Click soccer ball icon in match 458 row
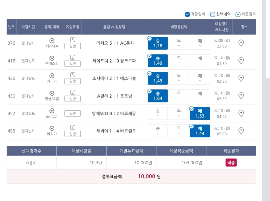This screenshot has width=270, height=201. pyautogui.click(x=52, y=128)
